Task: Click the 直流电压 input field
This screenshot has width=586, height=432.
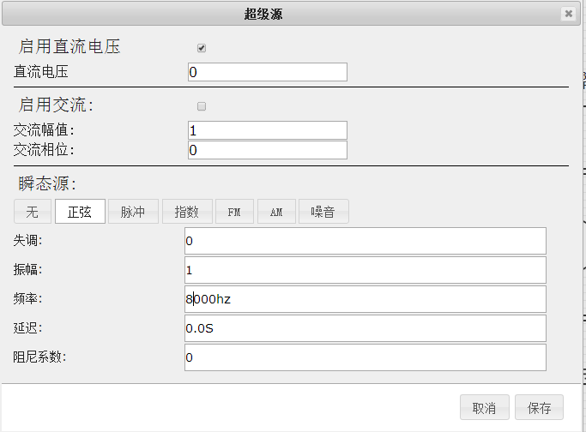Action: [268, 72]
